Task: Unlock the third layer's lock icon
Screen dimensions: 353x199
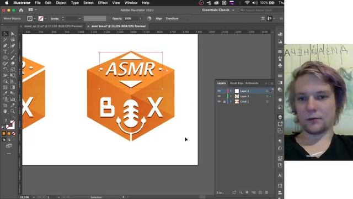Action: tap(224, 102)
